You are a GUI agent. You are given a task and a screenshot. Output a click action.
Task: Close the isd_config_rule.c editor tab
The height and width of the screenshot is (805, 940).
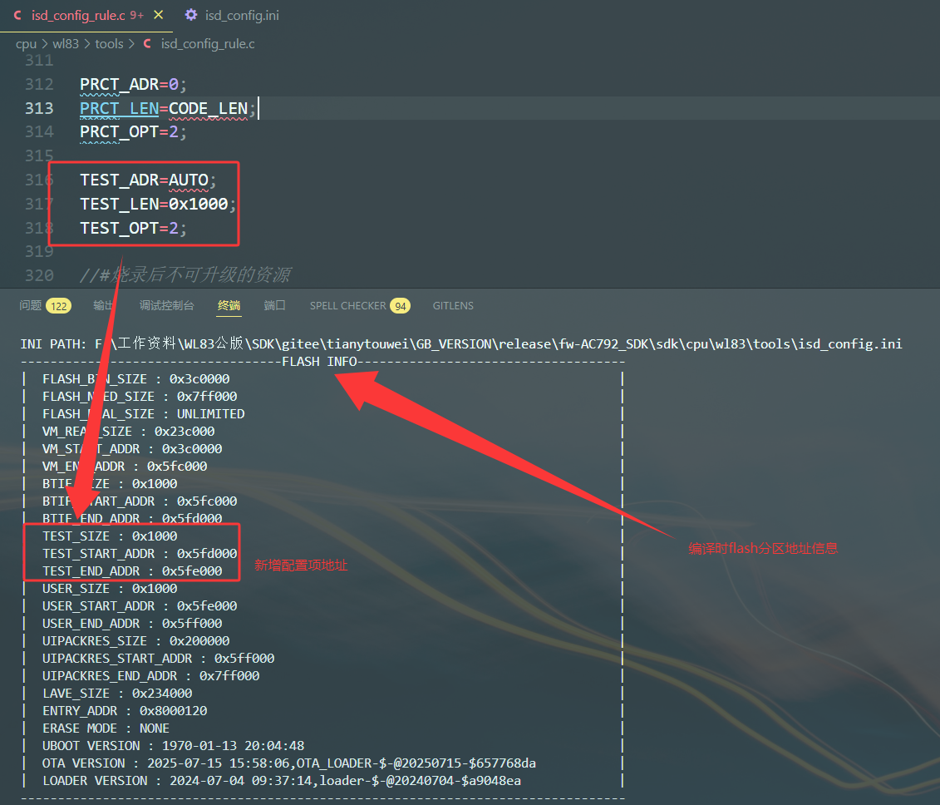point(158,15)
